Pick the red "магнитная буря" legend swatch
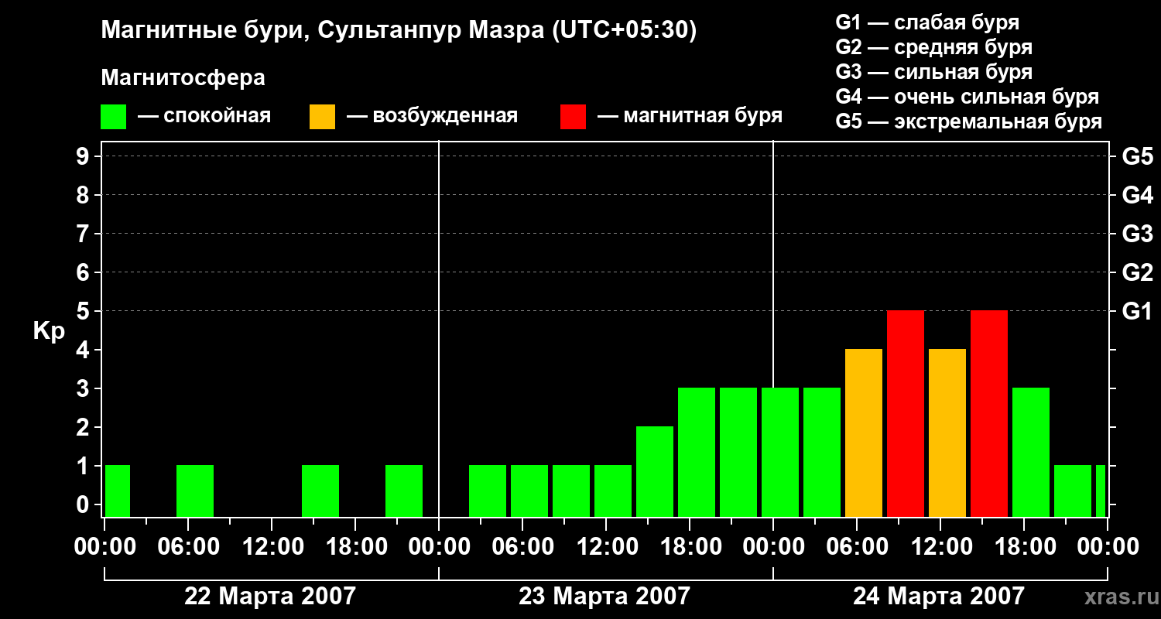 click(x=573, y=117)
